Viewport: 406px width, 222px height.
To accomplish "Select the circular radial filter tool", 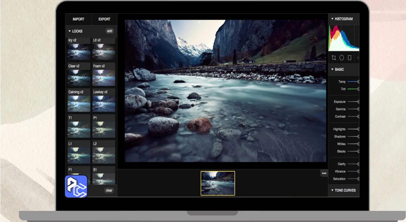I will [342, 58].
